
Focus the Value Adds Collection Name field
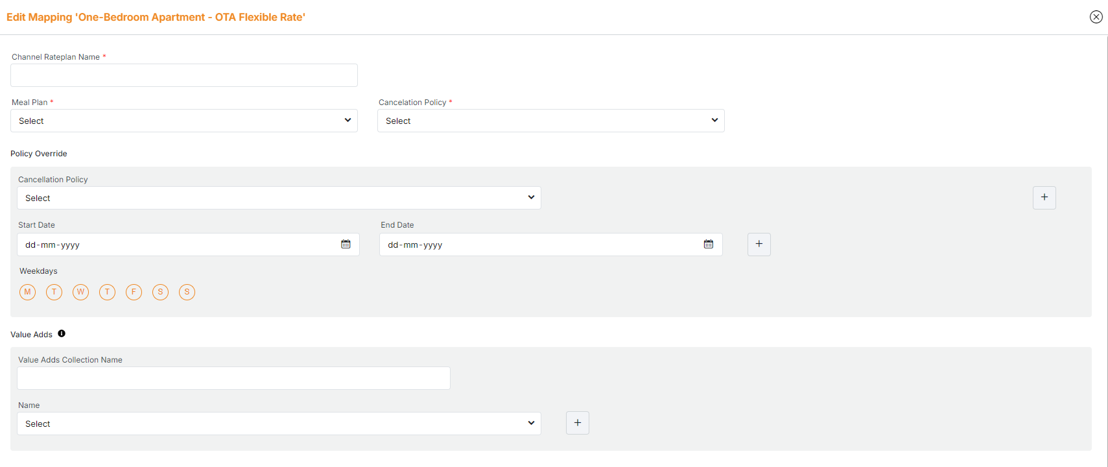pyautogui.click(x=233, y=378)
